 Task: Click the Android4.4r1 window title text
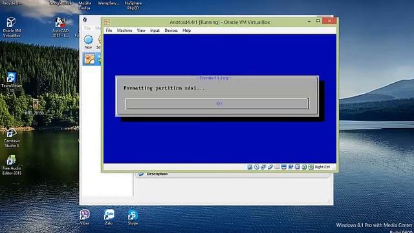220,22
